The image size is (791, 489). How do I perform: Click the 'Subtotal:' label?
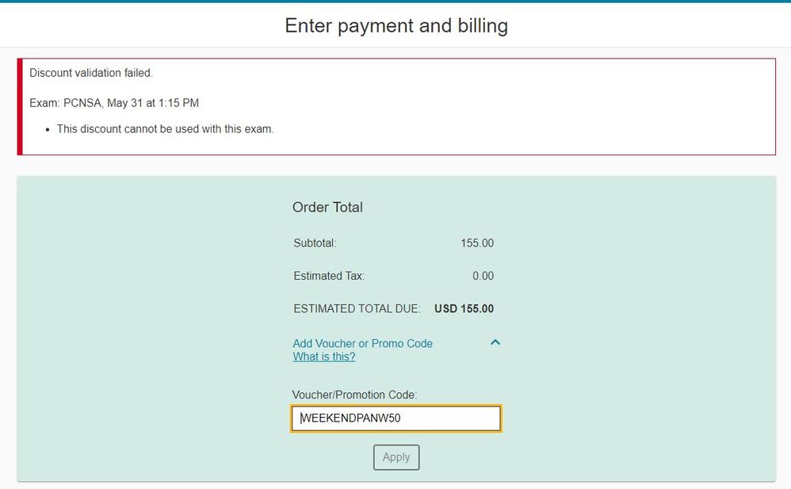tap(315, 243)
